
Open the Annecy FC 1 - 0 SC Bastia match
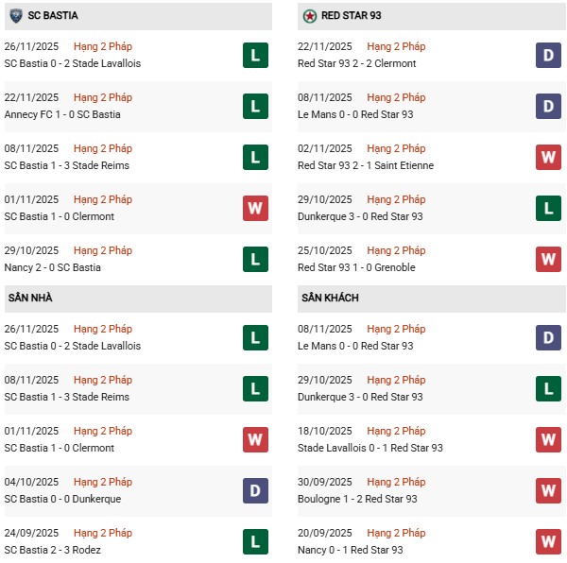pyautogui.click(x=62, y=114)
